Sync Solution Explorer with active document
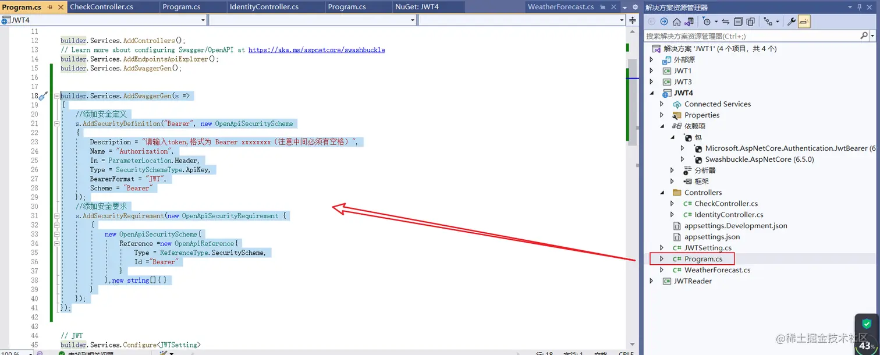This screenshot has width=880, height=355. pyautogui.click(x=726, y=22)
